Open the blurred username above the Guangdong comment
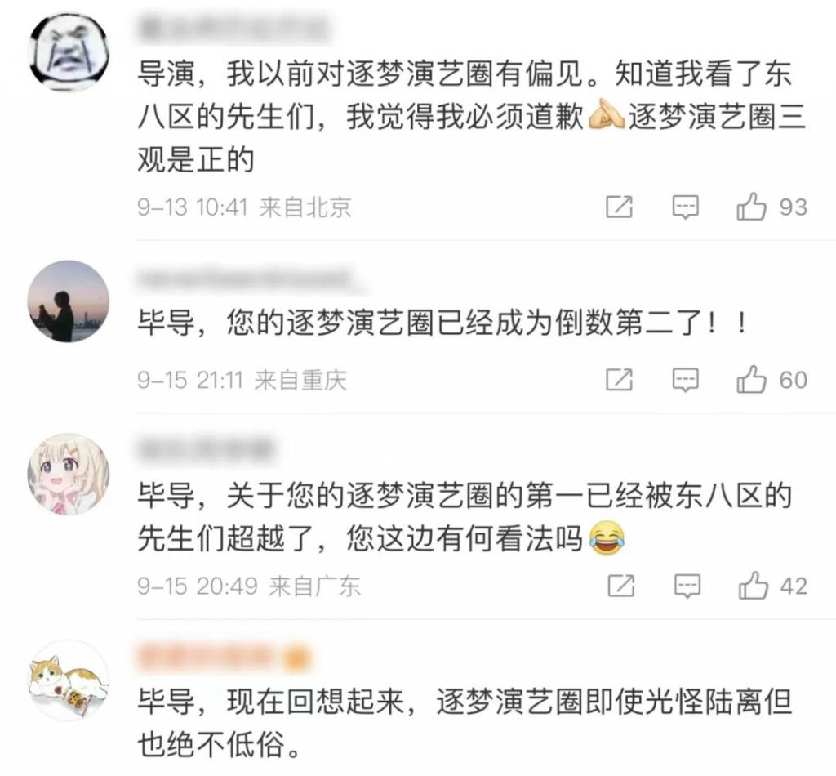 click(206, 451)
